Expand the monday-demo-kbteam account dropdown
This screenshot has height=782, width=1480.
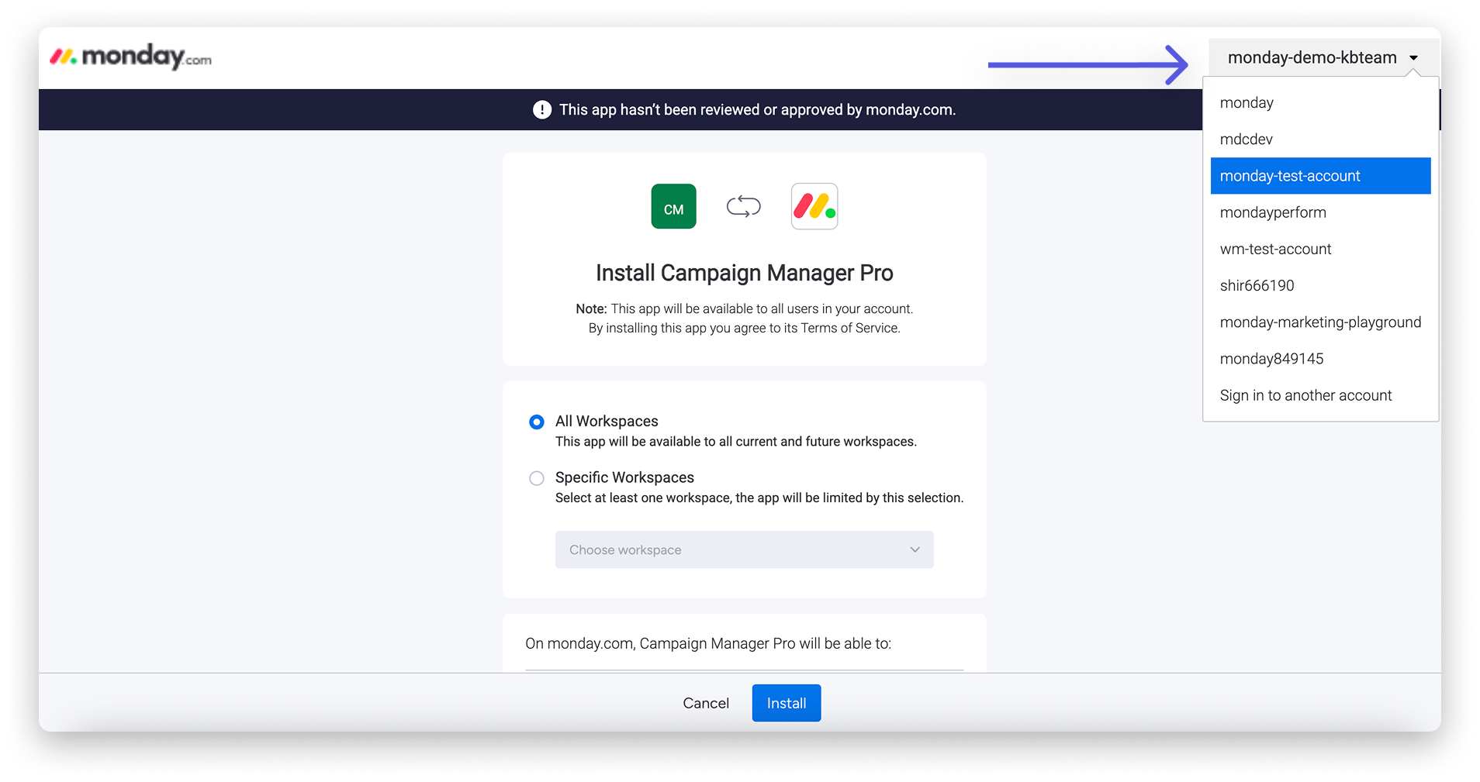click(x=1323, y=57)
